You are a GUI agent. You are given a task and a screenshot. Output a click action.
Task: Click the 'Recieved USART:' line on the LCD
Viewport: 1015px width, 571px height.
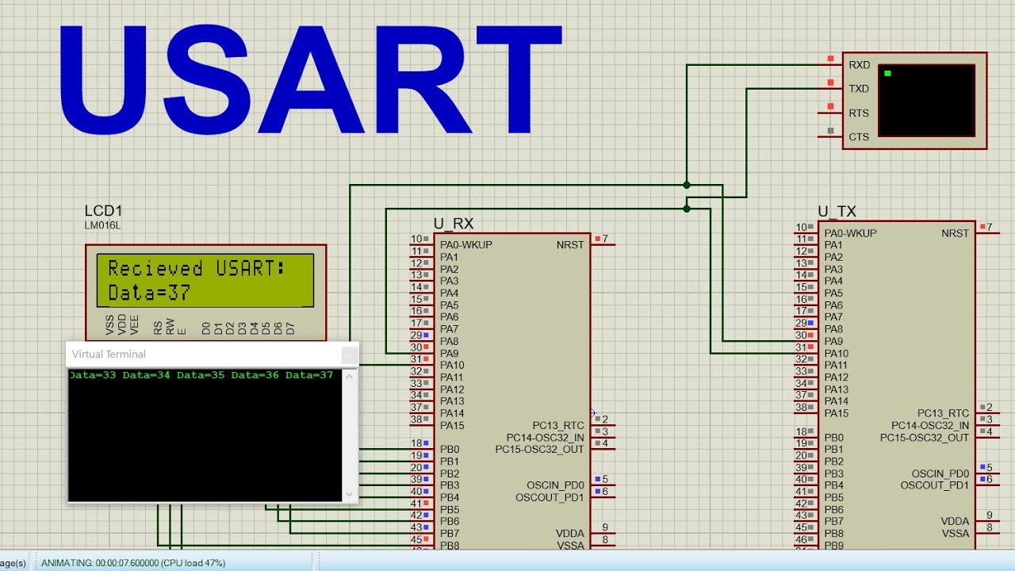[197, 268]
